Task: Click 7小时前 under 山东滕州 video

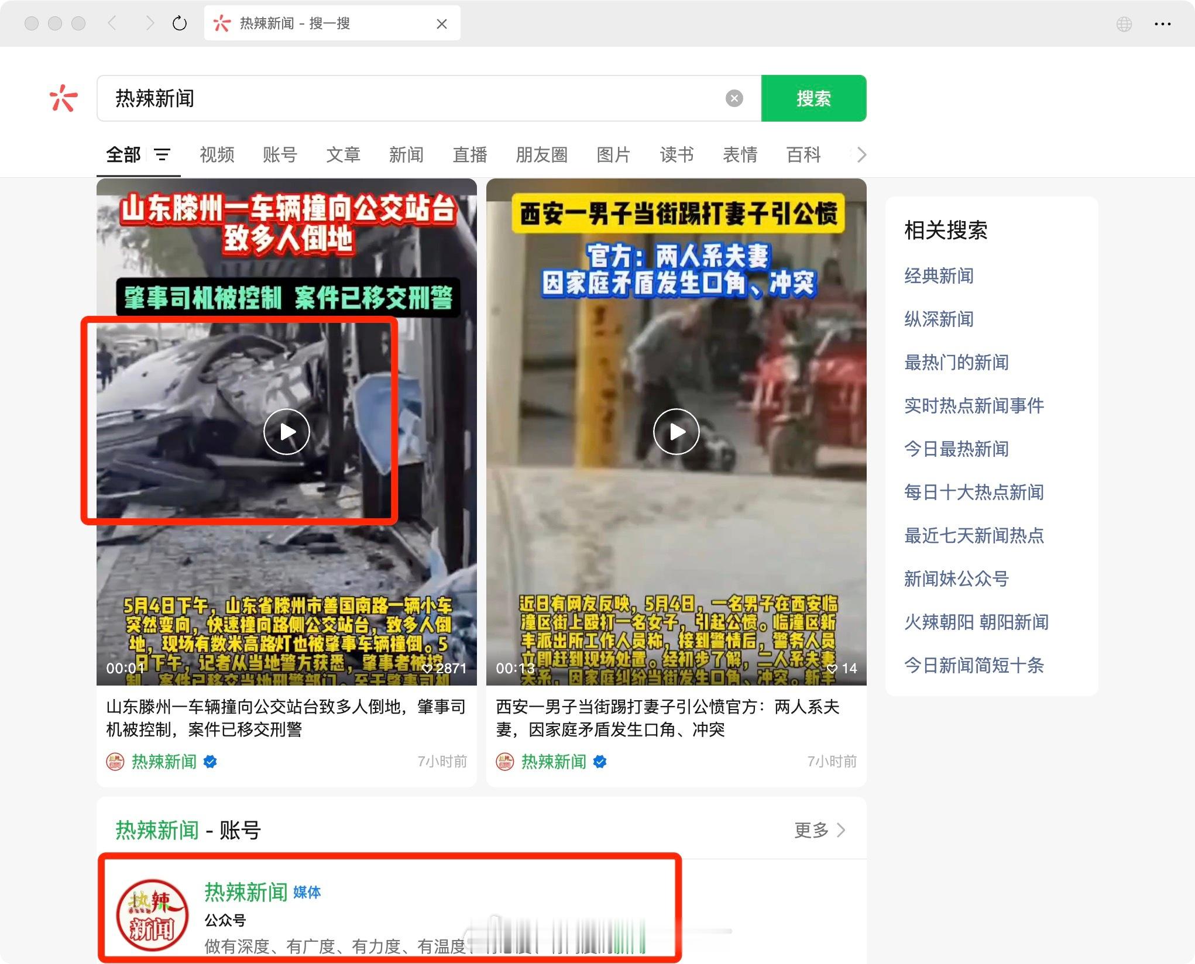Action: [442, 762]
